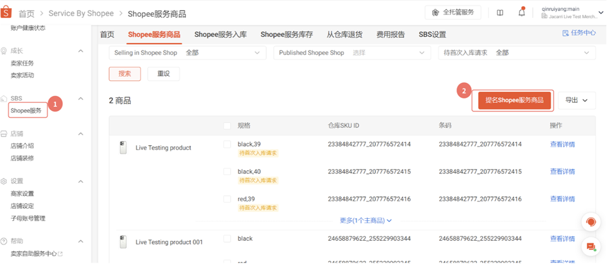Click the orange floating assistant icon
This screenshot has width=608, height=270.
[x=590, y=222]
